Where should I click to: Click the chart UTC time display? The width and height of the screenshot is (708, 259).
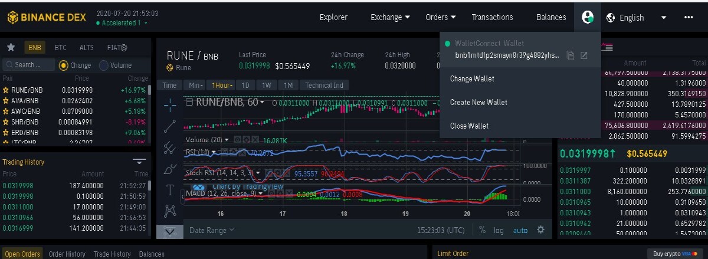[x=440, y=230]
